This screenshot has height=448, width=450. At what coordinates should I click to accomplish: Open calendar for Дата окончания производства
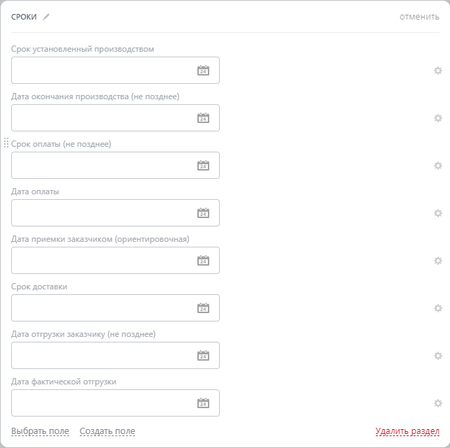tap(203, 117)
